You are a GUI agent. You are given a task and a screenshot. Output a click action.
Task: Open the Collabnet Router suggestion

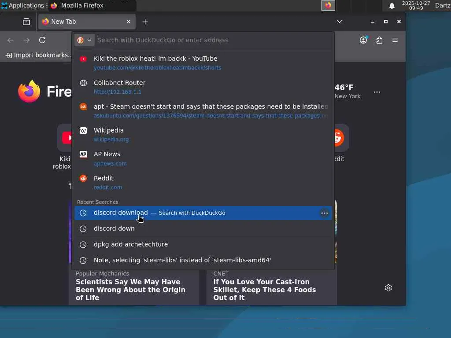click(x=203, y=87)
